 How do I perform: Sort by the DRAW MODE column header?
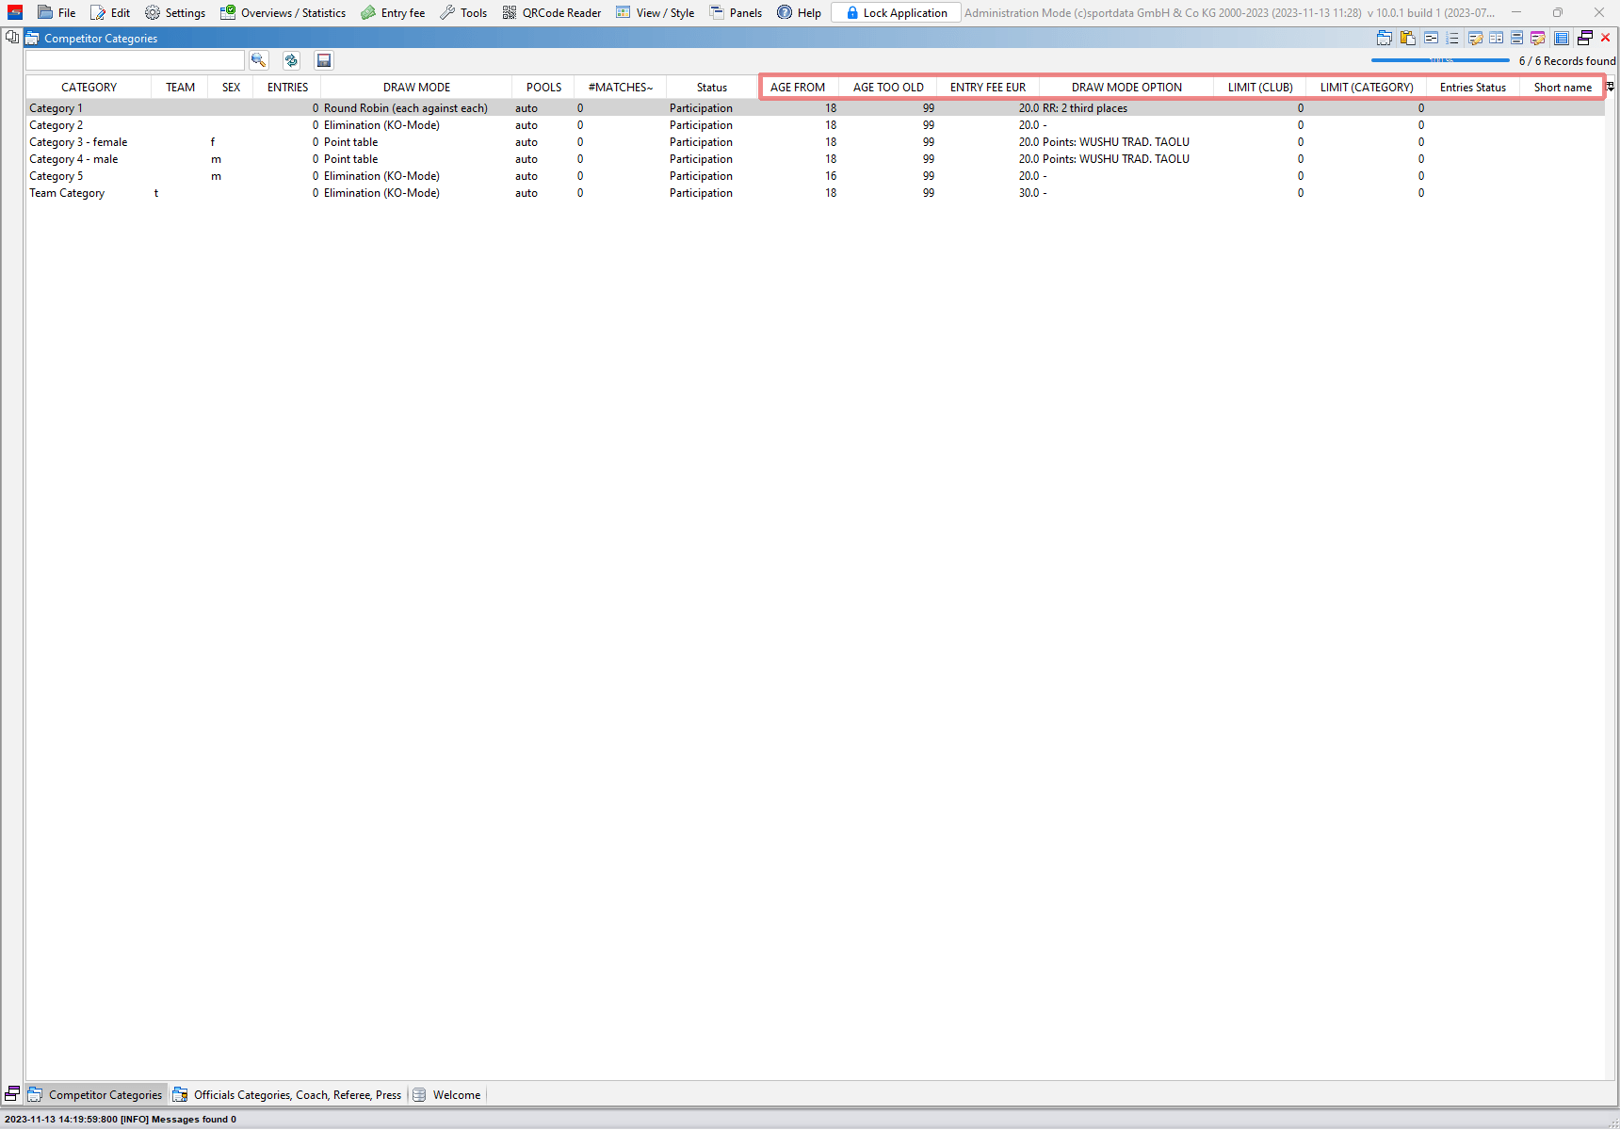point(416,88)
